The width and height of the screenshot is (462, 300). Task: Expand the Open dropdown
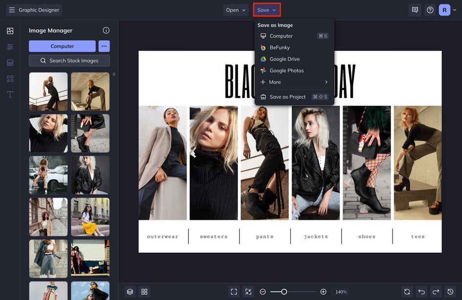236,10
